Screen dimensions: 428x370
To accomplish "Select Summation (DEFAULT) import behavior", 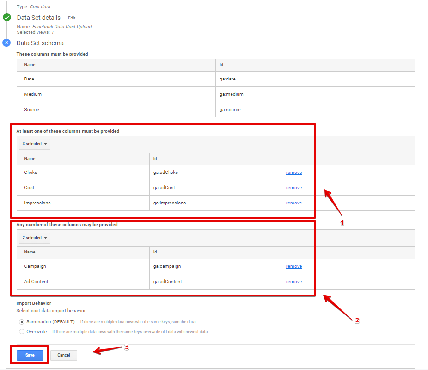I will (22, 322).
